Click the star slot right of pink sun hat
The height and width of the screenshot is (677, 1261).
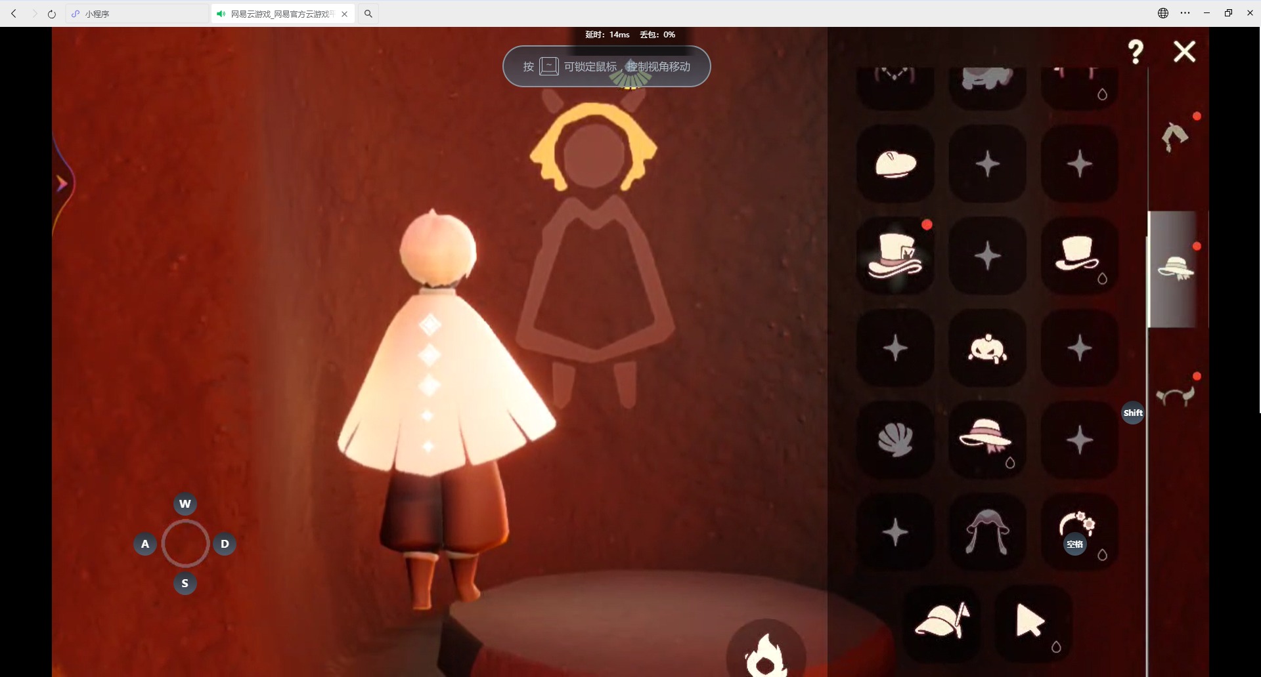pyautogui.click(x=1079, y=440)
